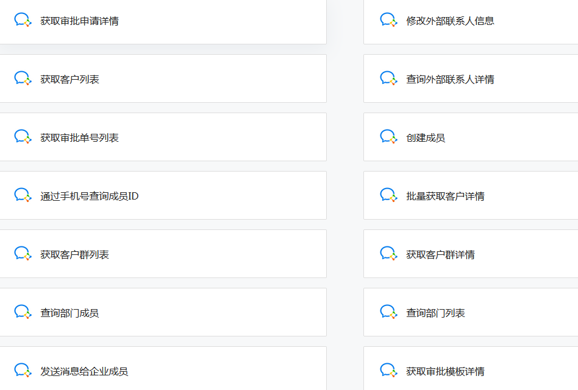Click the WeCom icon beside 发送消息给企业成员

click(x=23, y=370)
